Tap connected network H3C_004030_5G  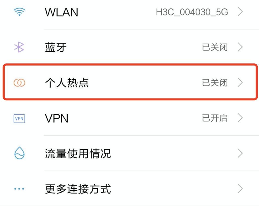tap(192, 12)
